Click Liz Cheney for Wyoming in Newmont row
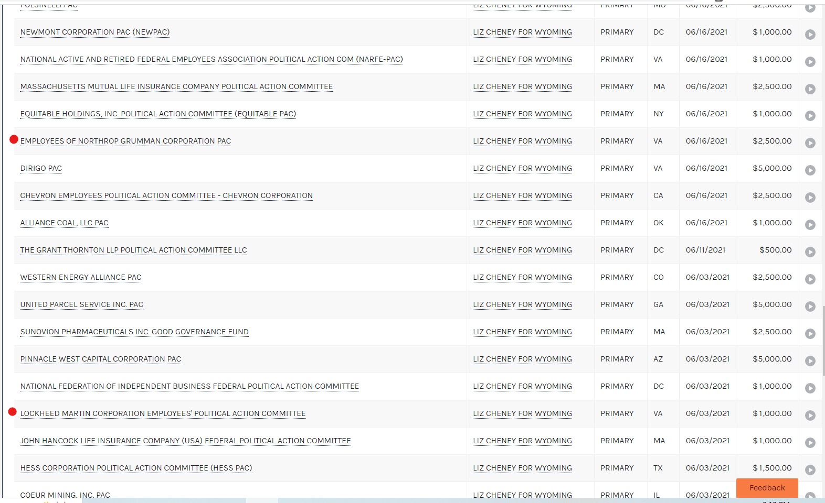This screenshot has width=825, height=503. (522, 32)
